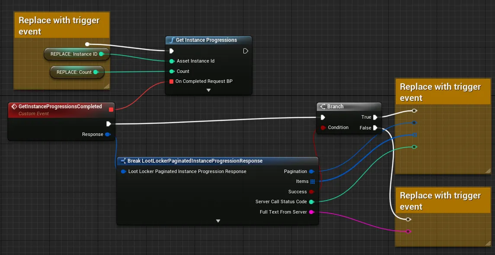Click the exec input pin on Get Instance Progressions

click(172, 51)
